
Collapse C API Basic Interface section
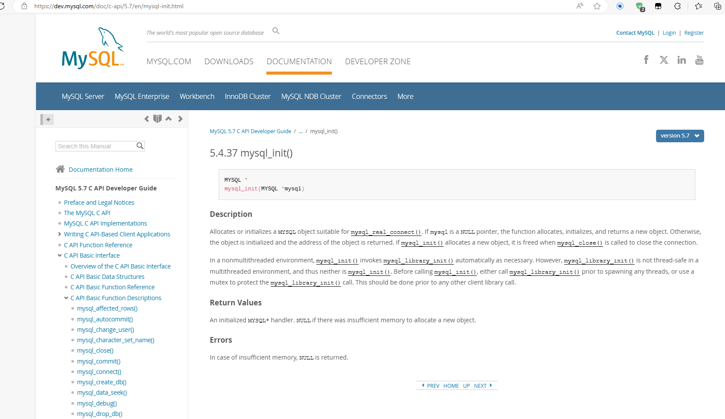point(59,255)
